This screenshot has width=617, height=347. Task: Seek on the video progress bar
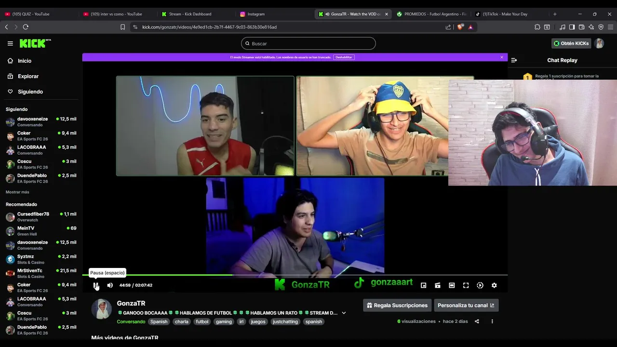295,275
